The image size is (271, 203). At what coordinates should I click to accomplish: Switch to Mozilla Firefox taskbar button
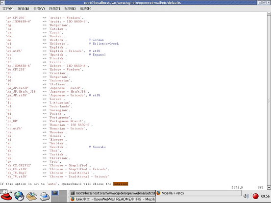tap(198, 193)
